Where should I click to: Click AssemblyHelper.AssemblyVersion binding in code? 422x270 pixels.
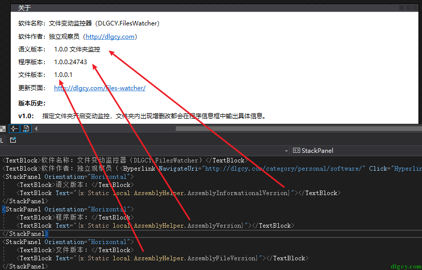tap(189, 226)
